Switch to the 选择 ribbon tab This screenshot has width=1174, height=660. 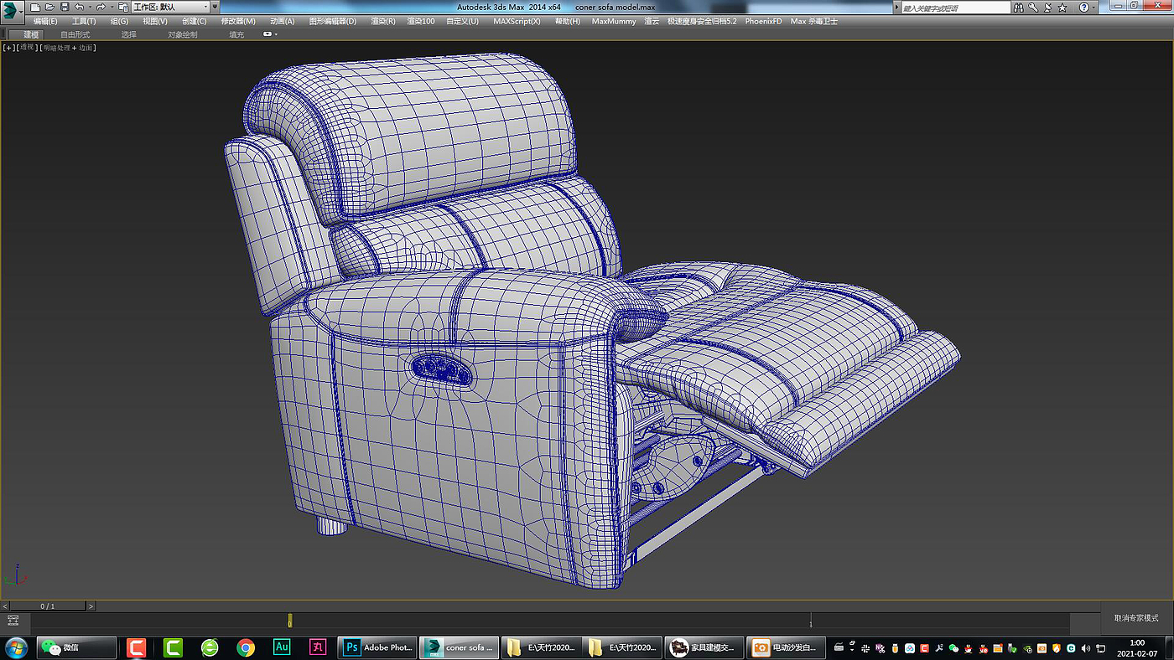(129, 34)
